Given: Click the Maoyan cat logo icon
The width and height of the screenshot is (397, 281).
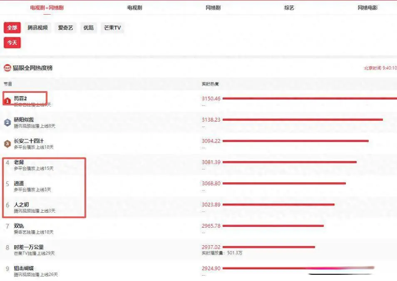Looking at the screenshot, I should coord(7,68).
